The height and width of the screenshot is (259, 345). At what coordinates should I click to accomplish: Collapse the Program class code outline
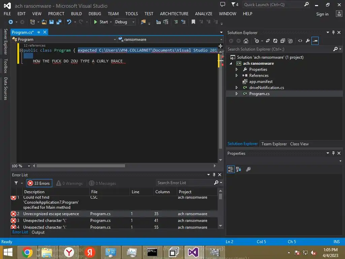[21, 51]
